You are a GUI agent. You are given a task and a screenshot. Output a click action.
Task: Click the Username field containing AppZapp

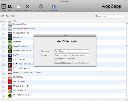coord(72,51)
